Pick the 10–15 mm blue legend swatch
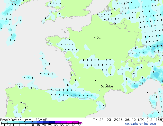Screen dimensions: 163x126 [x=34, y=123]
